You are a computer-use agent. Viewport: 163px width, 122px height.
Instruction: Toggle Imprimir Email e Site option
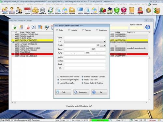(x=82, y=80)
